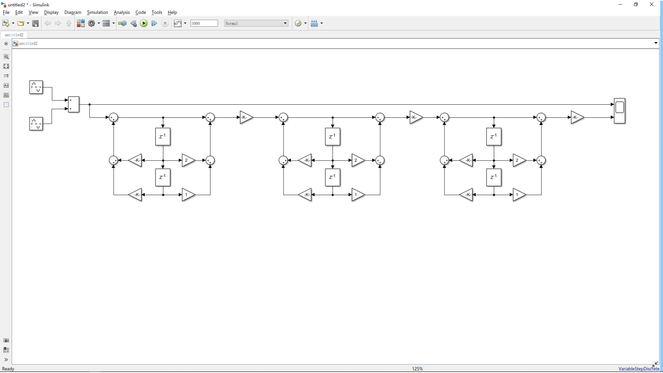Click the simulation stop time field
The image size is (663, 373).
point(204,23)
